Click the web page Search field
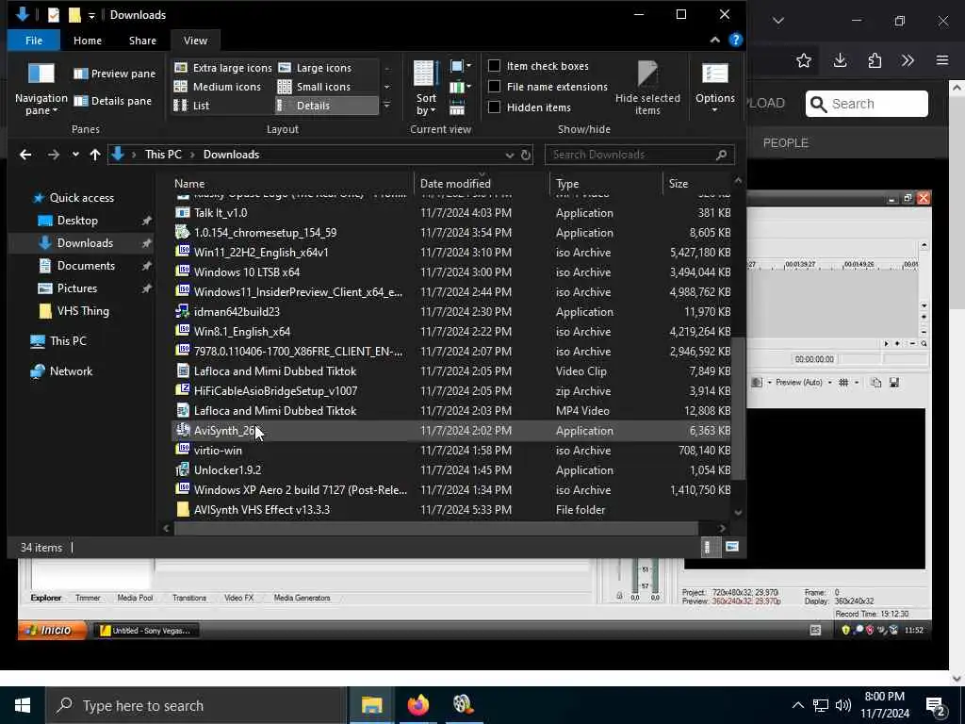 pyautogui.click(x=867, y=104)
